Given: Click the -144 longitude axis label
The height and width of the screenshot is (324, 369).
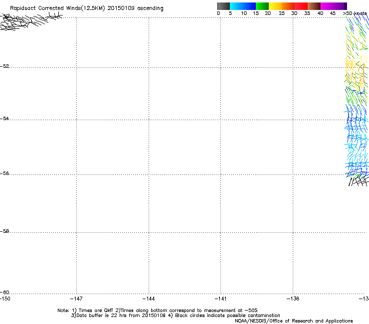Looking at the screenshot, I should pos(149,299).
